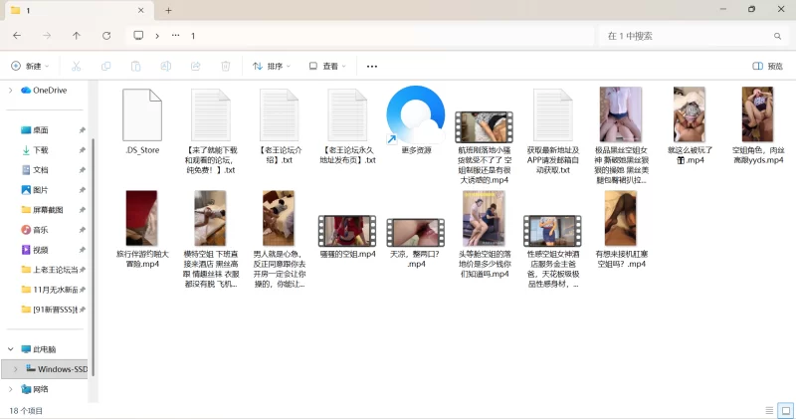Switch to large thumbnails view in status bar
This screenshot has height=419, width=796.
pyautogui.click(x=783, y=410)
